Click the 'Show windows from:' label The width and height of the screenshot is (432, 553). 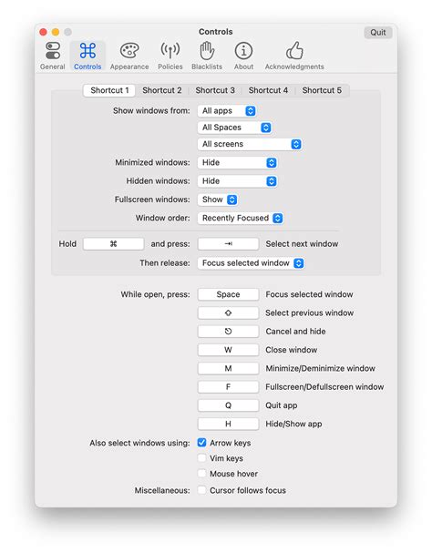[x=151, y=111]
